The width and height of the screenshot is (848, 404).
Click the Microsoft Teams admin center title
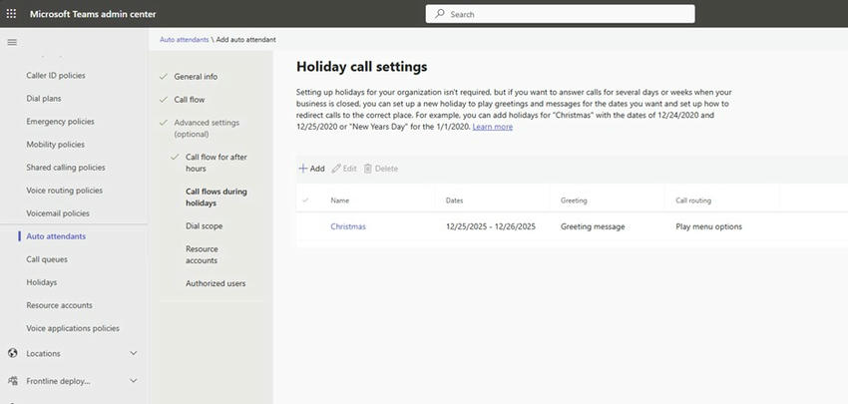pos(93,14)
